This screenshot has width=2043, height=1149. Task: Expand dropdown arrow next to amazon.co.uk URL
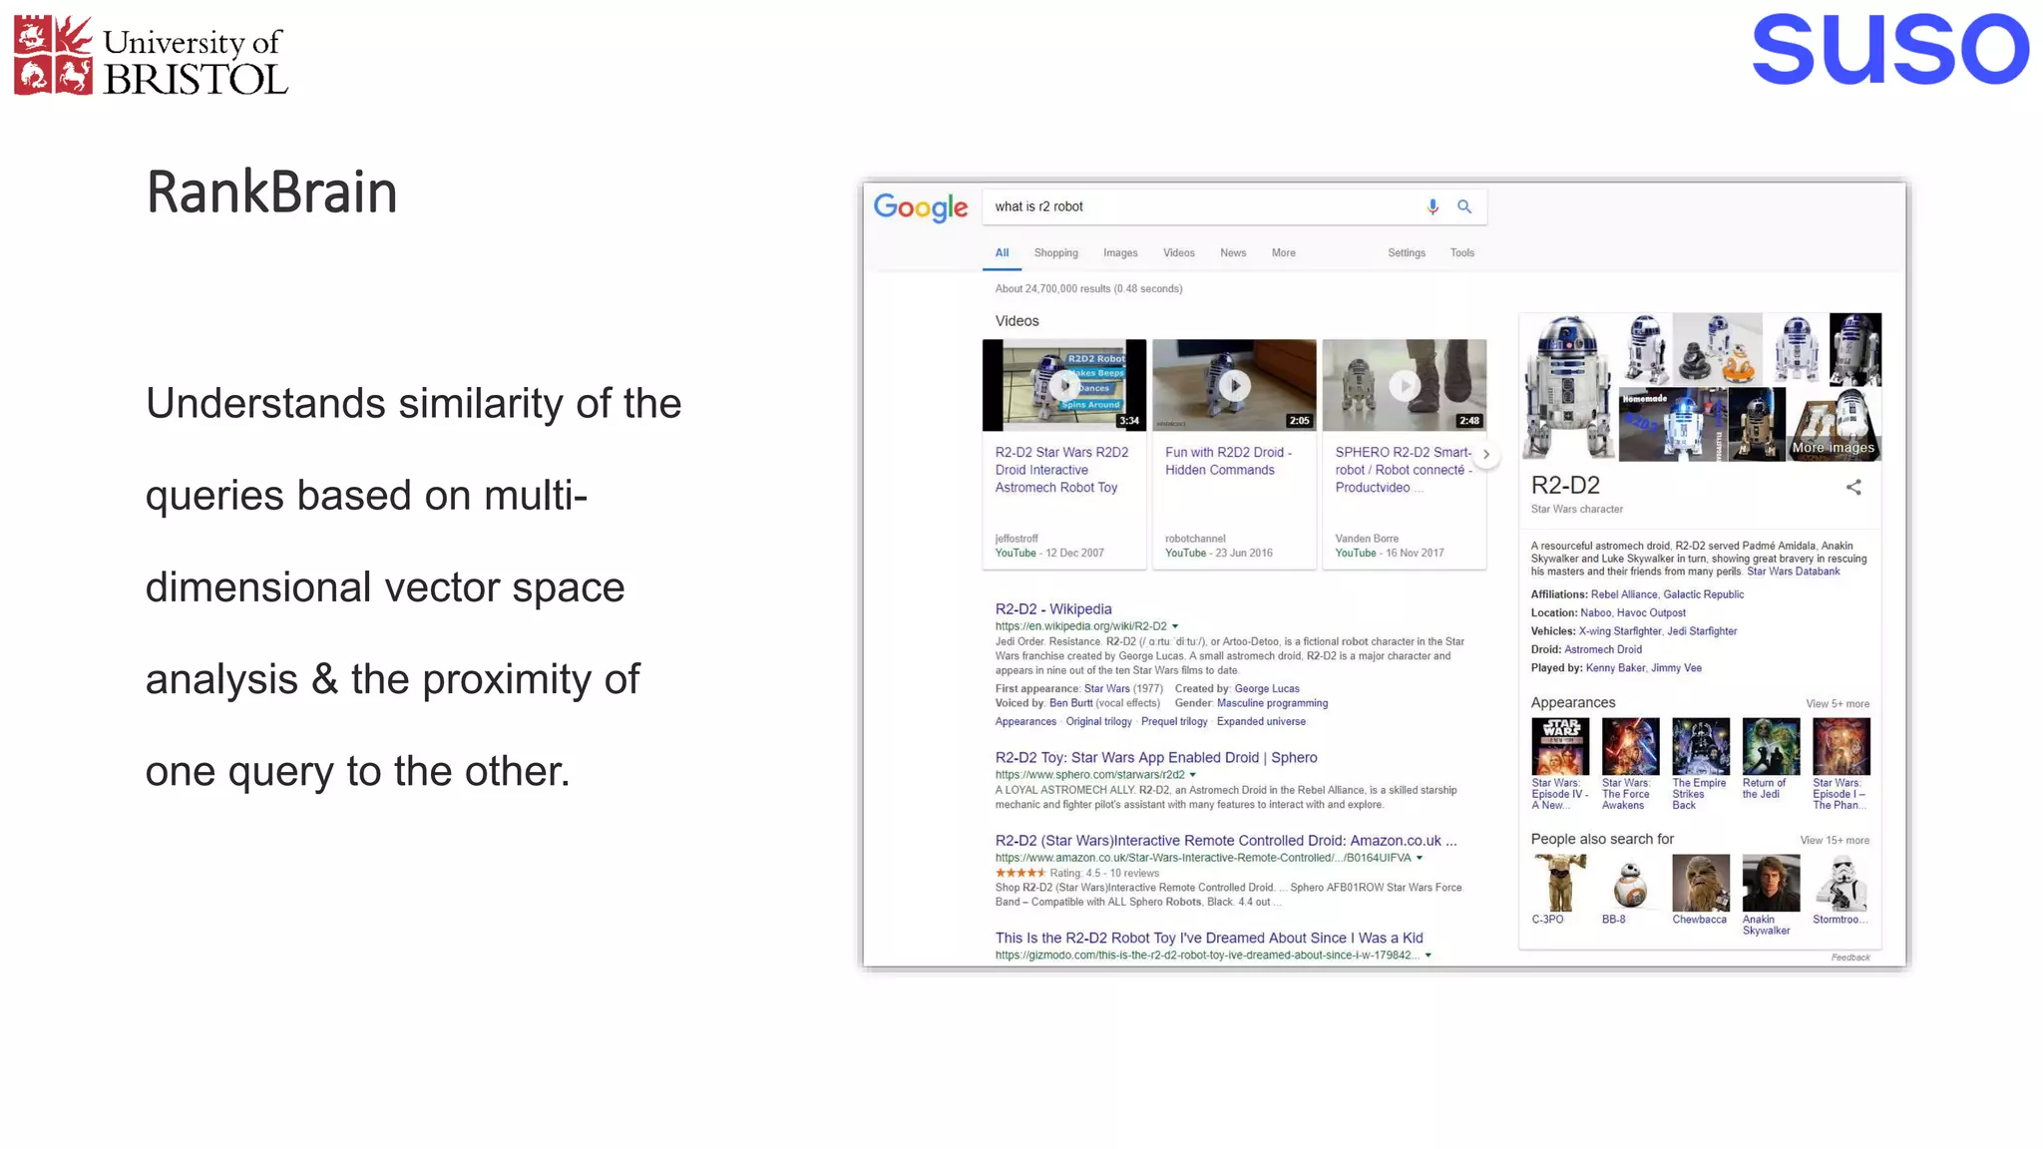point(1420,858)
